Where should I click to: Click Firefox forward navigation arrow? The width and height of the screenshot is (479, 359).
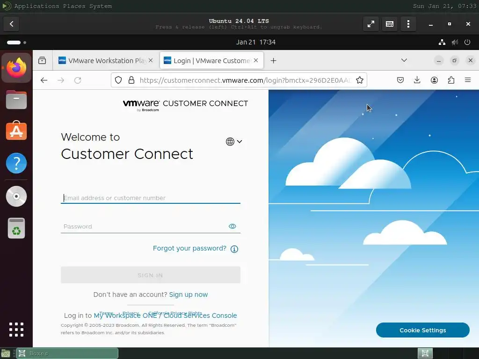[x=61, y=80]
